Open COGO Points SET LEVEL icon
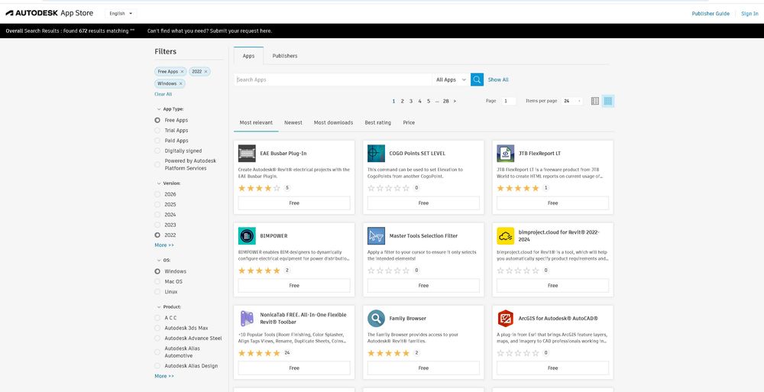Screen dimensions: 764x392 (x=376, y=153)
